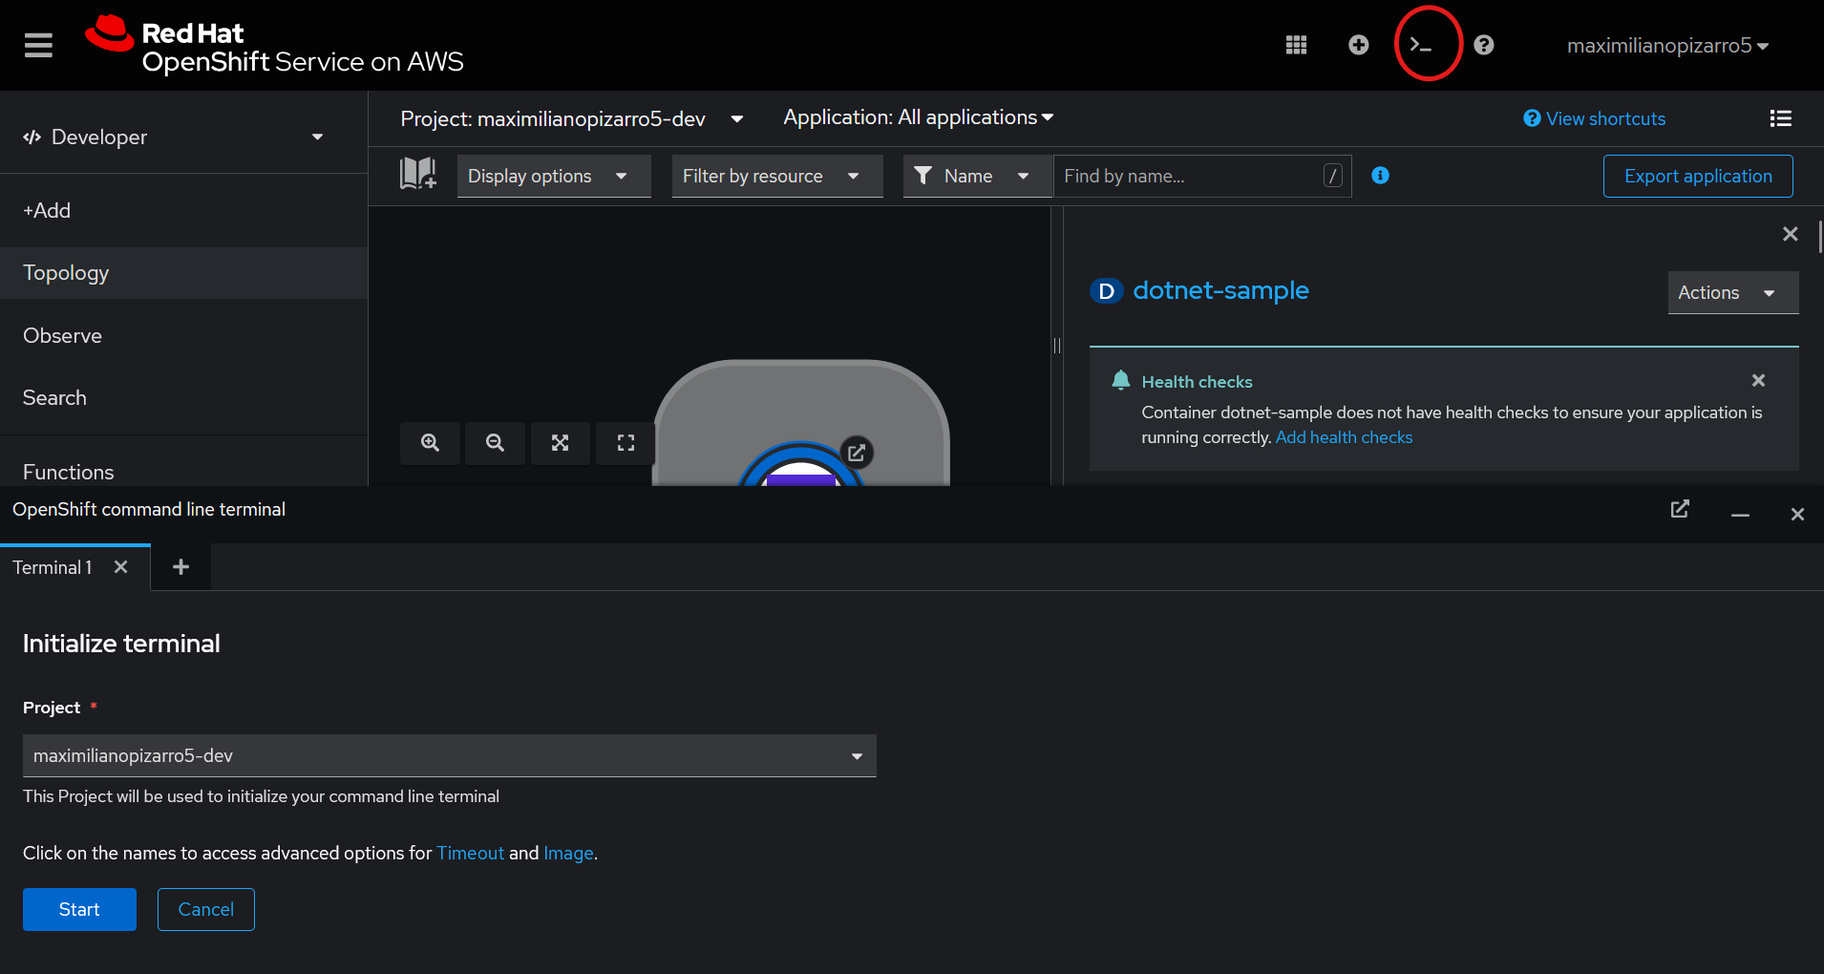1824x974 pixels.
Task: Click the Red Hat OpenShift logo
Action: [x=274, y=45]
